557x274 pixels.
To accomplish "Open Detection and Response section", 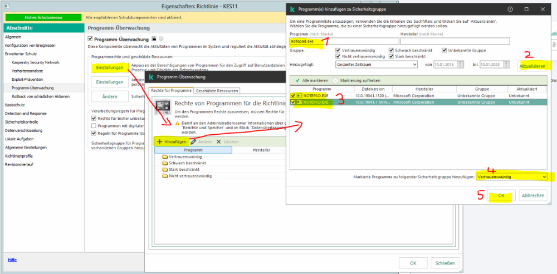I will coord(26,114).
